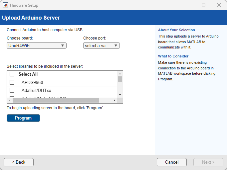Click the 'Connect Arduino to host computer via USB' text
This screenshot has width=227, height=170.
(x=45, y=30)
